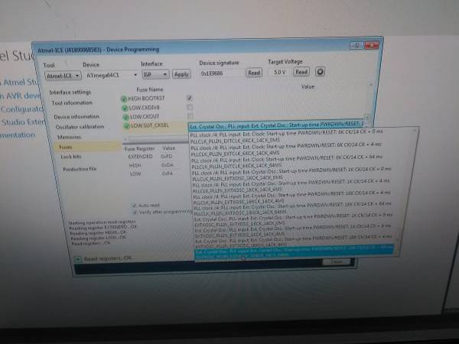
Task: Enable the LOW.CKDIV8 fuse checkbox
Action: pyautogui.click(x=190, y=107)
